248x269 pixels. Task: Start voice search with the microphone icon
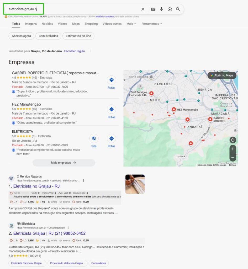(161, 9)
